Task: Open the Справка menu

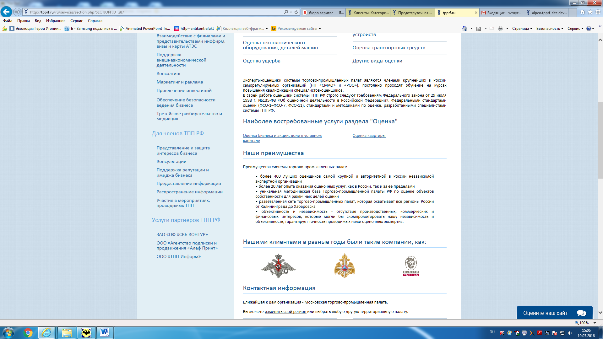Action: click(95, 21)
